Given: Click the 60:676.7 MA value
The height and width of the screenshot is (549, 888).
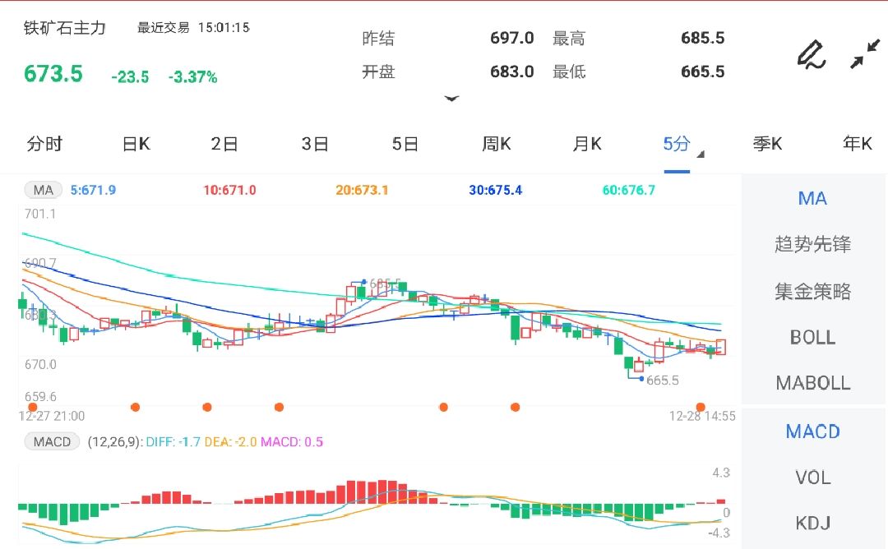Looking at the screenshot, I should 629,190.
